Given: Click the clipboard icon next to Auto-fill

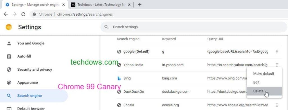Looking at the screenshot, I should (9, 56).
